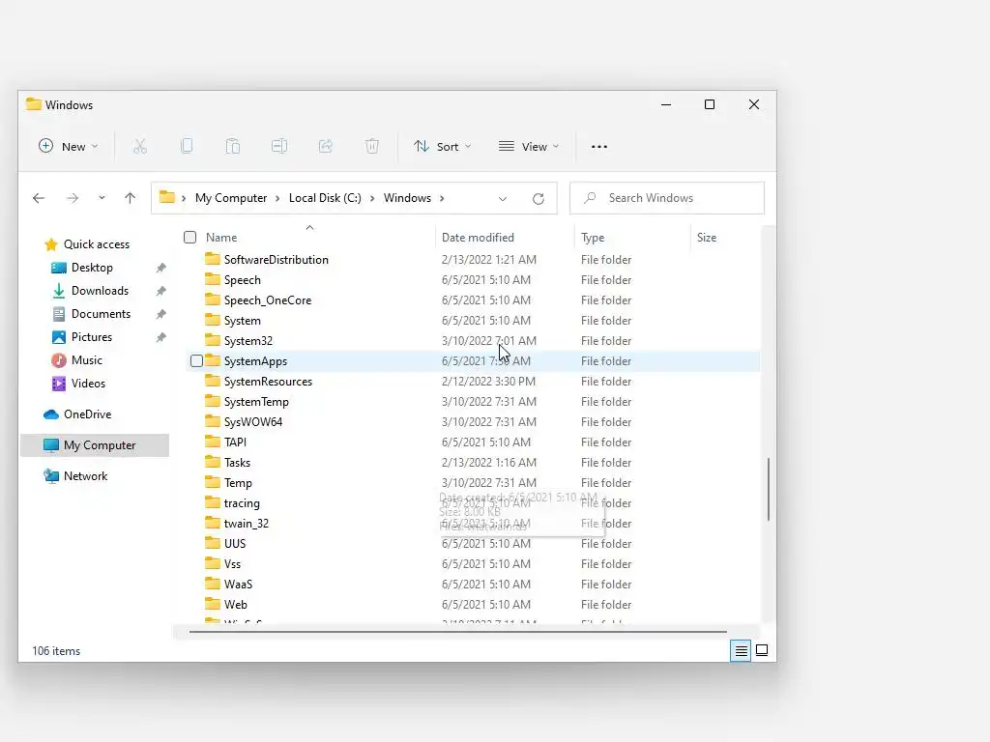Click the Tasks folder icon
Image resolution: width=990 pixels, height=742 pixels.
tap(213, 462)
